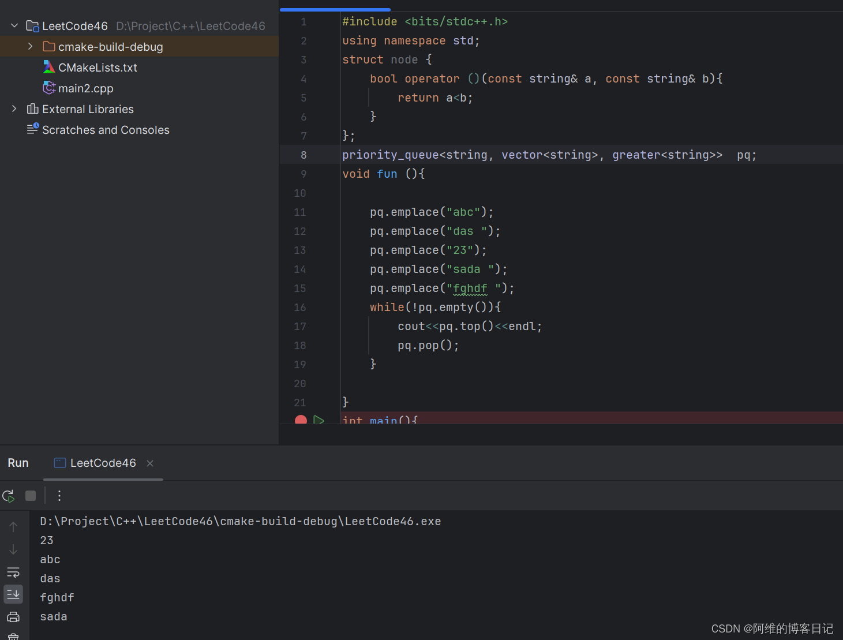843x640 pixels.
Task: Click the Scratches and Consoles icon
Action: (x=33, y=129)
